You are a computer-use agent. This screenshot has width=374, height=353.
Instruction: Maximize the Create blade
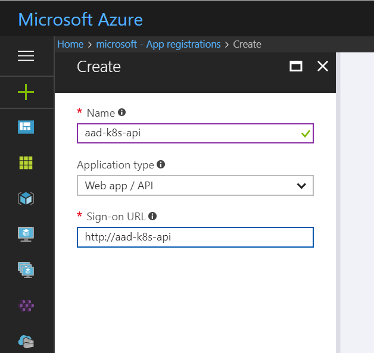coord(295,66)
